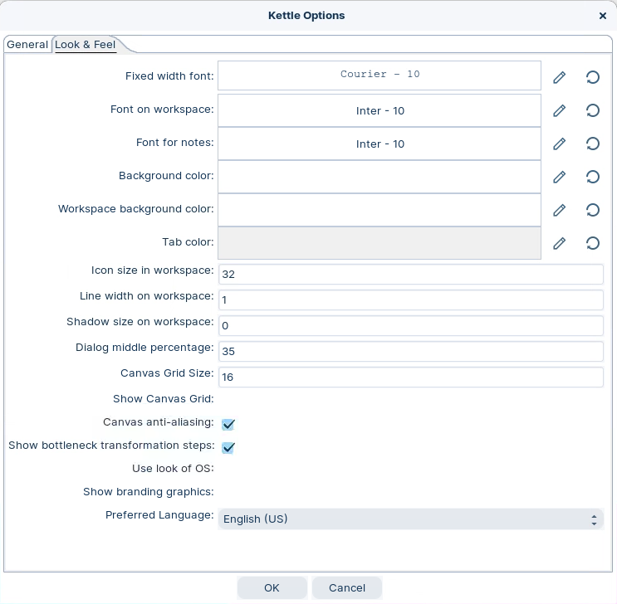
Task: Reset Font for notes to default
Action: [x=593, y=144]
